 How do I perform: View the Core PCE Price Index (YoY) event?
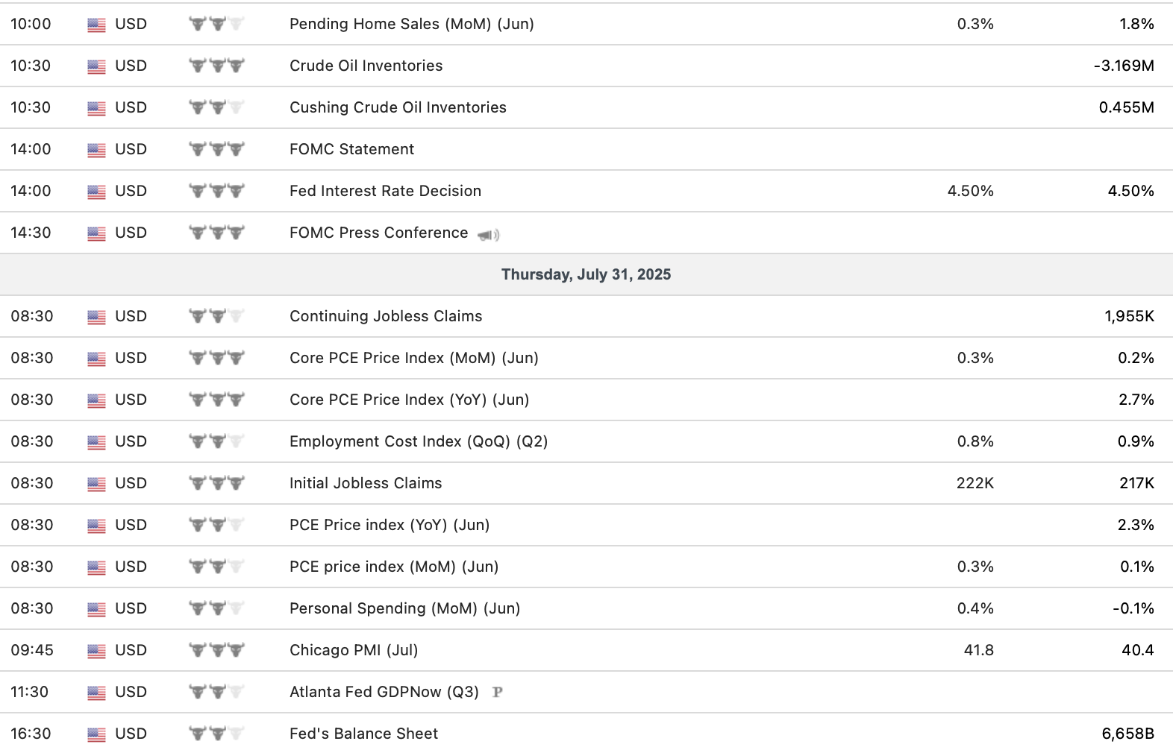(409, 400)
